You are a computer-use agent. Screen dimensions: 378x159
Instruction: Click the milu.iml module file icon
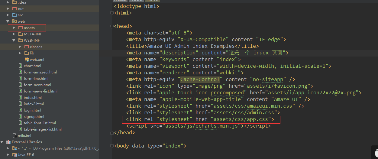[x=15, y=135]
